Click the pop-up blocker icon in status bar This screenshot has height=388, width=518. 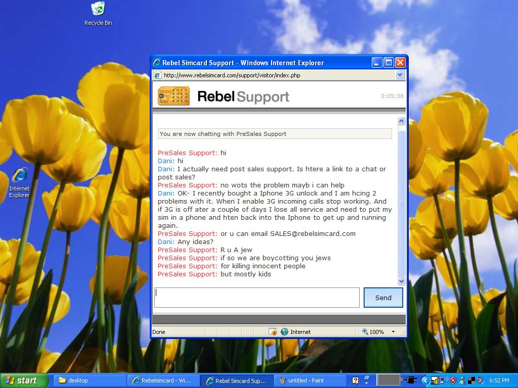[273, 331]
